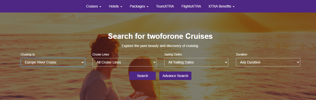Click the caret arrow beside Packages
Screen dimensions: 316x100
pyautogui.click(x=148, y=6)
